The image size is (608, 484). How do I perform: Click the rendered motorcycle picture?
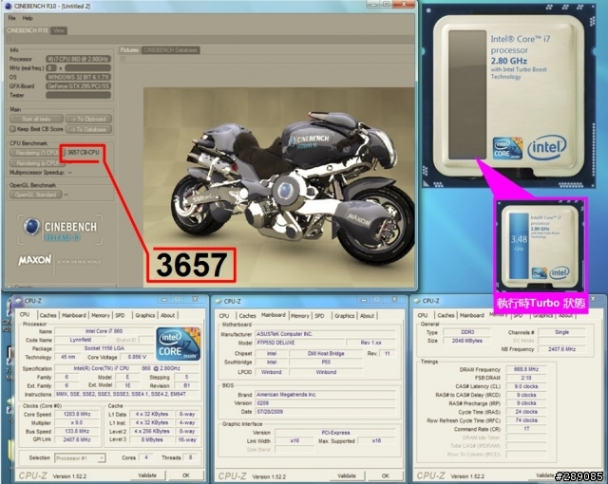[x=278, y=187]
